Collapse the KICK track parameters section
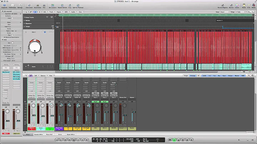The image size is (257, 144). click(x=2, y=40)
